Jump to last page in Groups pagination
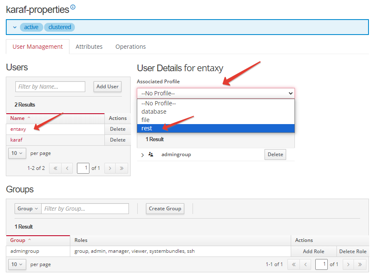 click(x=360, y=264)
